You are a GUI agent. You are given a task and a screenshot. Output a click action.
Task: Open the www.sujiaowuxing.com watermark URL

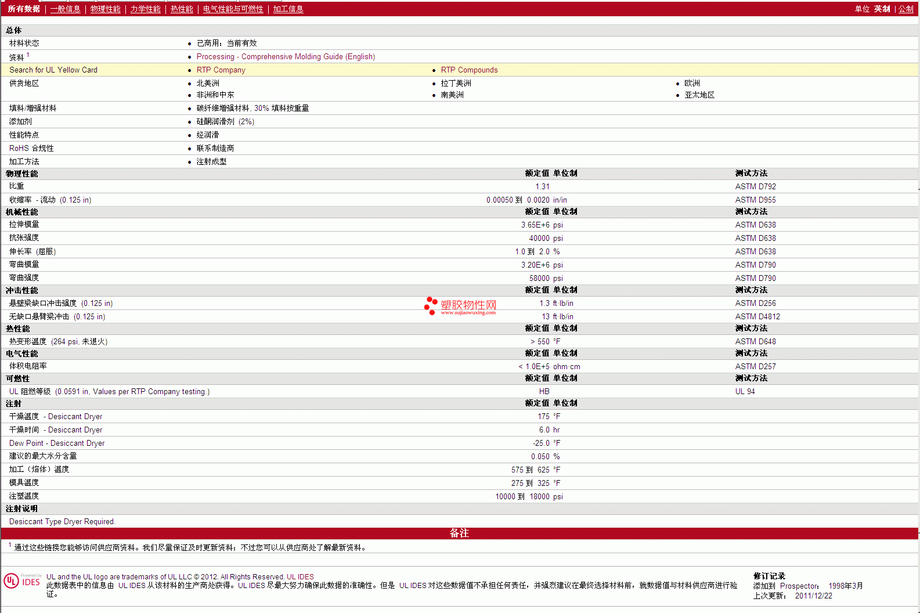[468, 313]
